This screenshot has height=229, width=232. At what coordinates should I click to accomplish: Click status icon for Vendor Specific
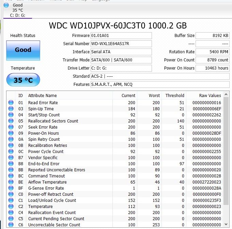click(x=11, y=157)
